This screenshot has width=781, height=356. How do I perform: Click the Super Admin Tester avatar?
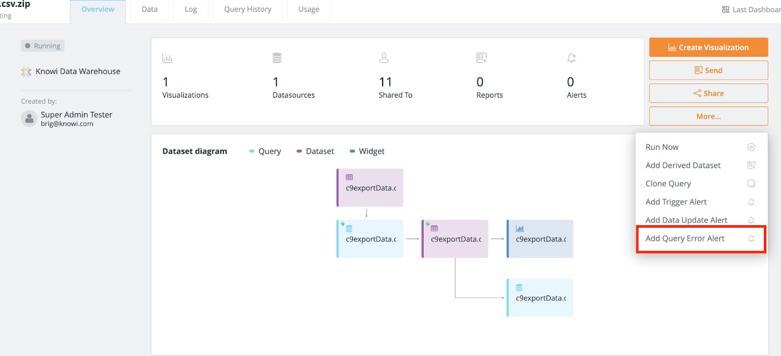29,119
